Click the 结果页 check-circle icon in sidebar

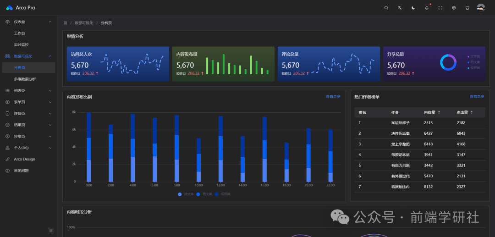tap(8, 125)
